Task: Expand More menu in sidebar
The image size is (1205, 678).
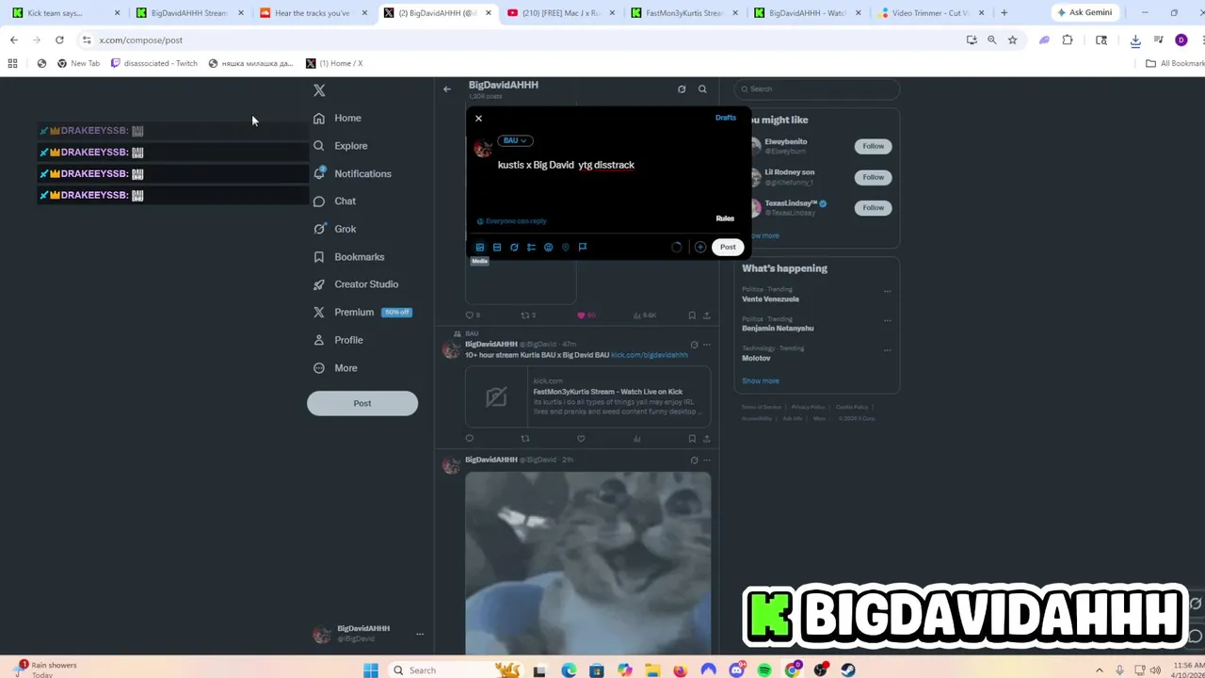Action: 334,368
